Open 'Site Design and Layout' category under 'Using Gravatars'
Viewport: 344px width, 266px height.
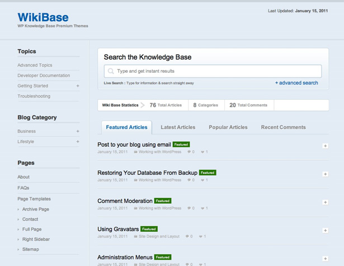point(159,236)
